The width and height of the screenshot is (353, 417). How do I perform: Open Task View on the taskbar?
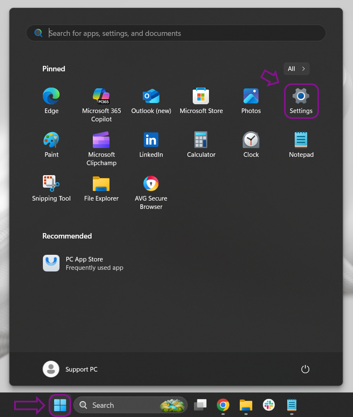(200, 405)
